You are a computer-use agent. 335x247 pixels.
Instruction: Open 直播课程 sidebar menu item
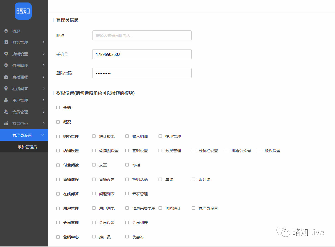(24, 77)
